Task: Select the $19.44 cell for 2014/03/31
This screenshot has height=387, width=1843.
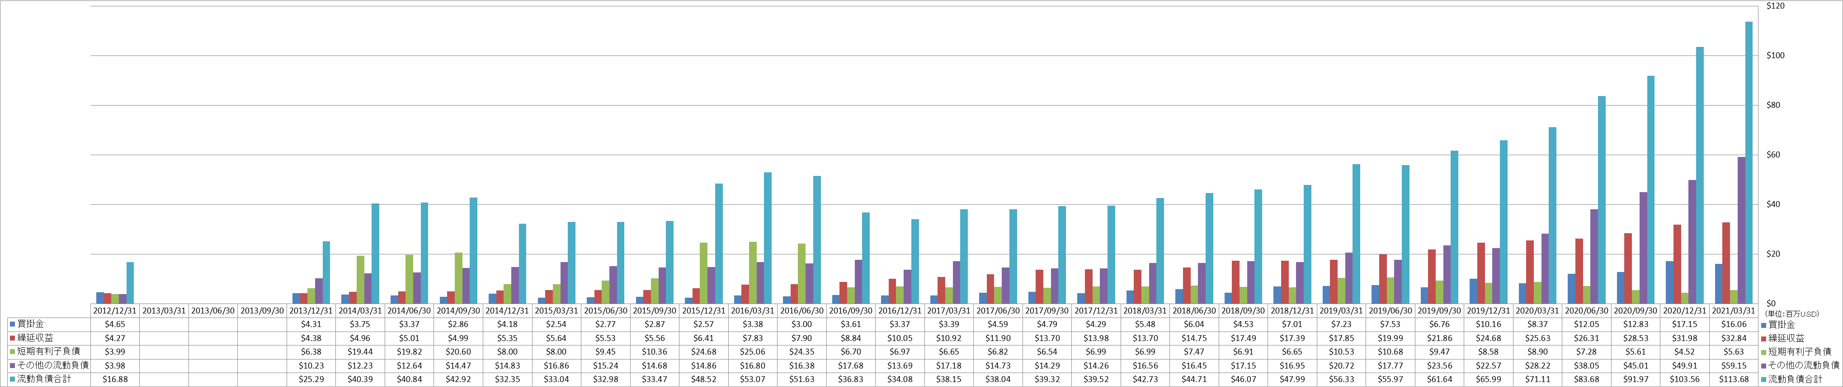Action: 360,351
